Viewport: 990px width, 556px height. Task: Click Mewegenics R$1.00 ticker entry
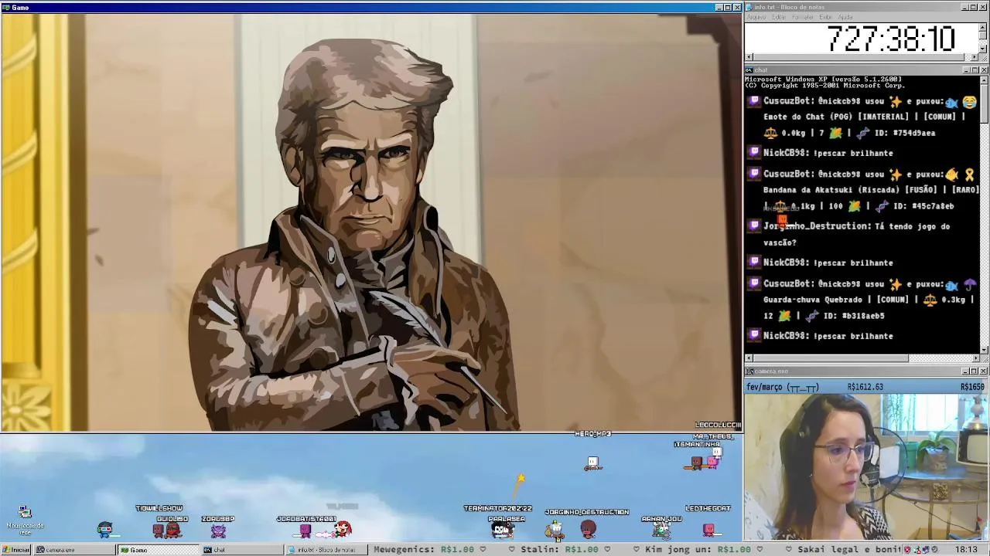(x=424, y=550)
